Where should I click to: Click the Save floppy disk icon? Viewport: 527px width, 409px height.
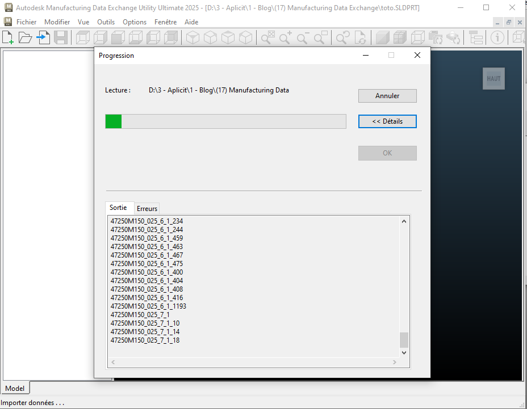point(60,37)
